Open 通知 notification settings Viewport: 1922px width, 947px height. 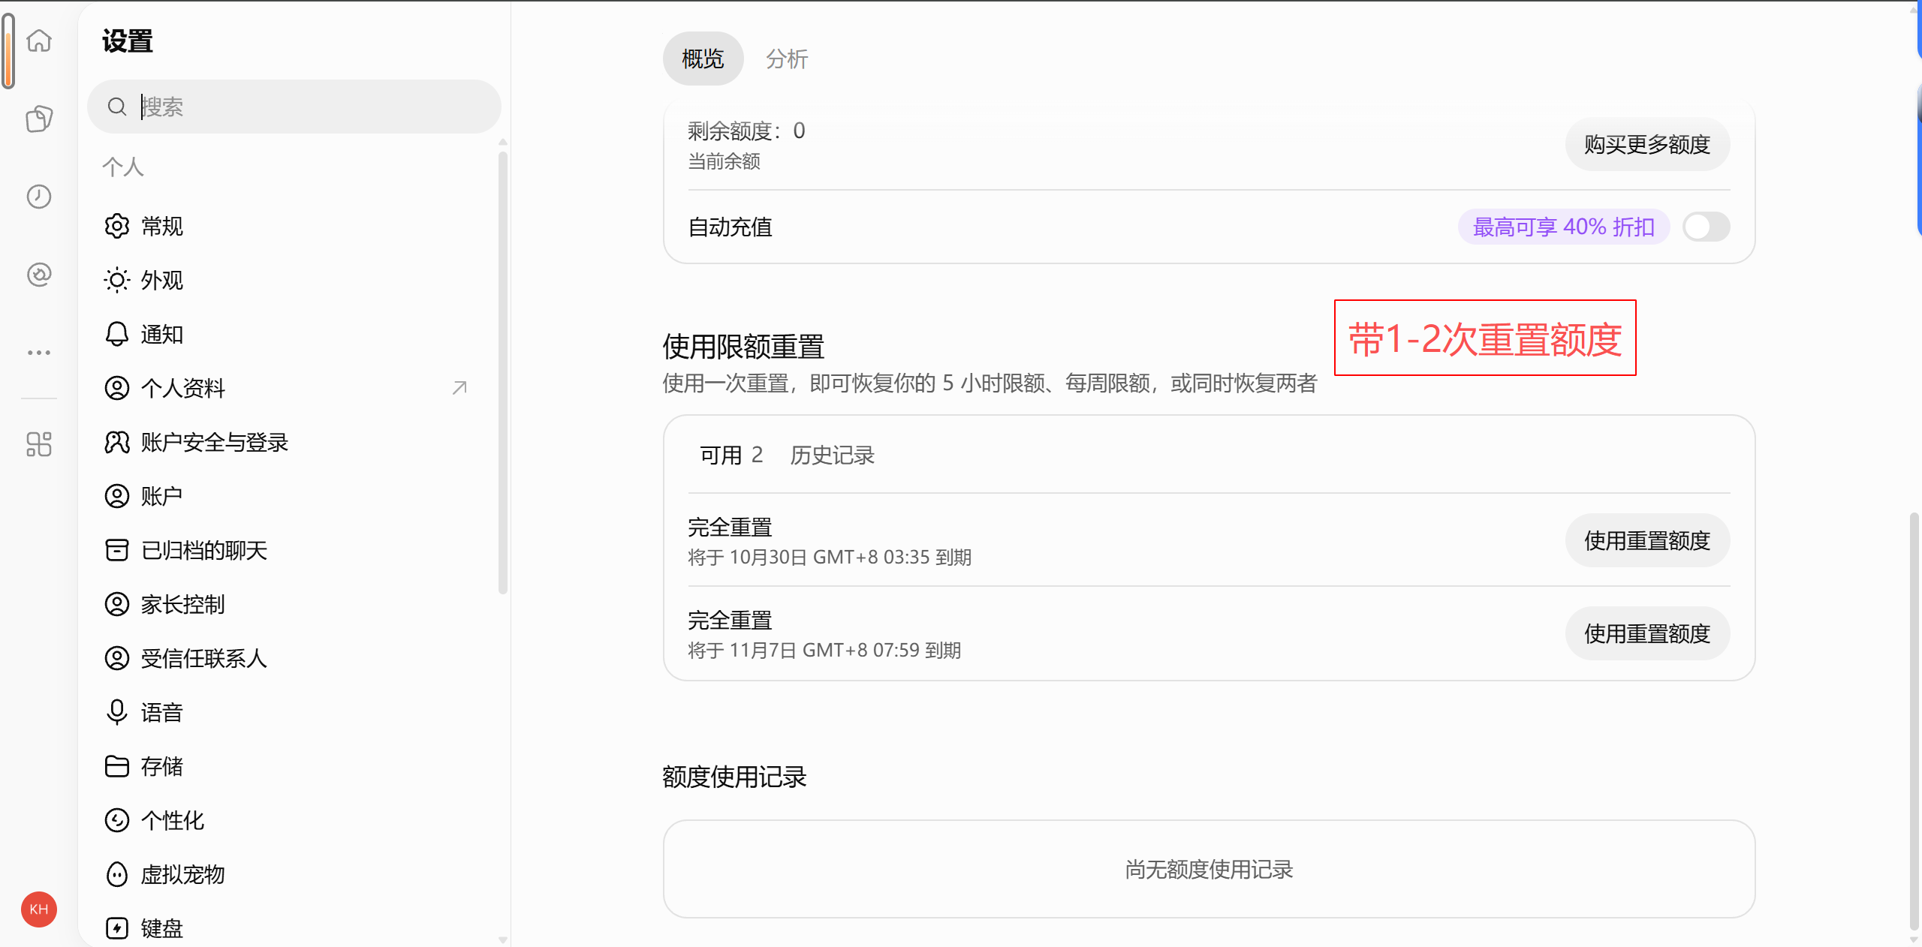coord(293,334)
